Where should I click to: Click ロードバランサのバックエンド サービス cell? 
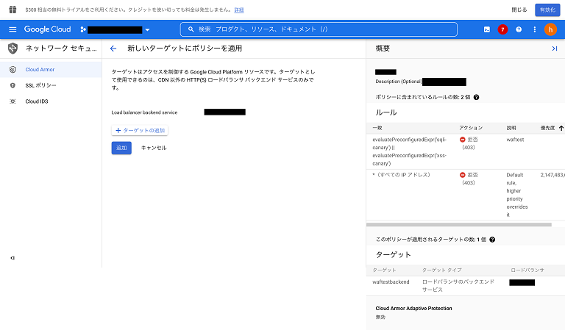click(458, 286)
